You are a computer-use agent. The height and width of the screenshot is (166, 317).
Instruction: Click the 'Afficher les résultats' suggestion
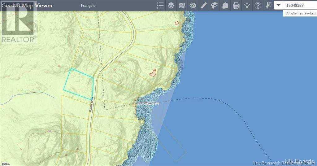301,13
